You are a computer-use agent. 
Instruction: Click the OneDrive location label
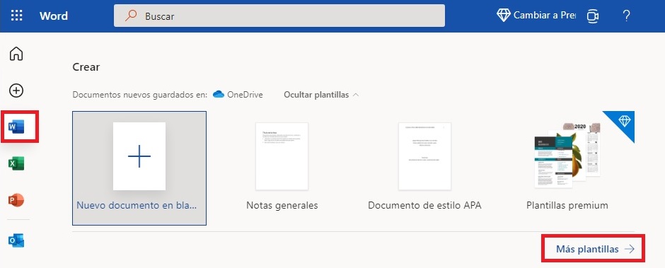(245, 95)
